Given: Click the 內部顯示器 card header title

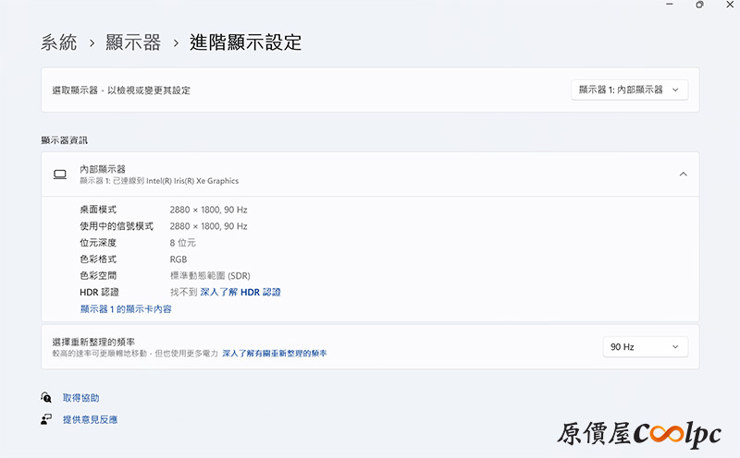Looking at the screenshot, I should click(x=103, y=169).
